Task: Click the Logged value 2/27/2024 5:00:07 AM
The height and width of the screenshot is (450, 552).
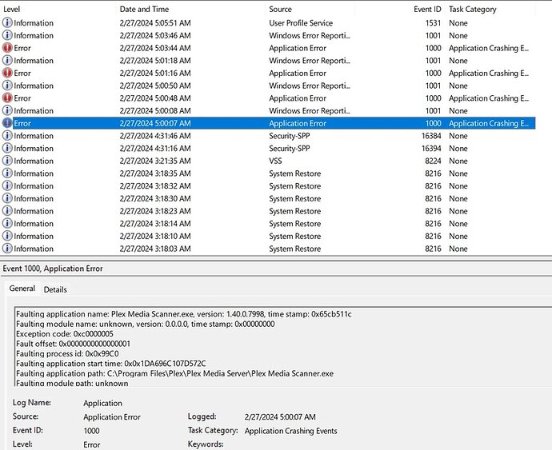Action: coord(280,417)
